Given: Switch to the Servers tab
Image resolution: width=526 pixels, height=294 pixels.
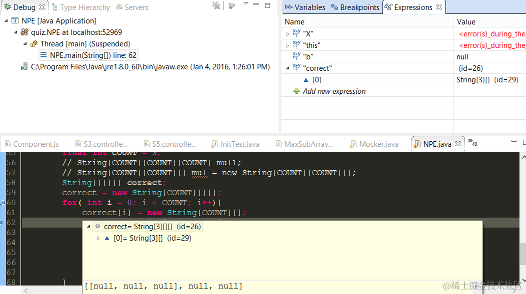Looking at the screenshot, I should 132,7.
